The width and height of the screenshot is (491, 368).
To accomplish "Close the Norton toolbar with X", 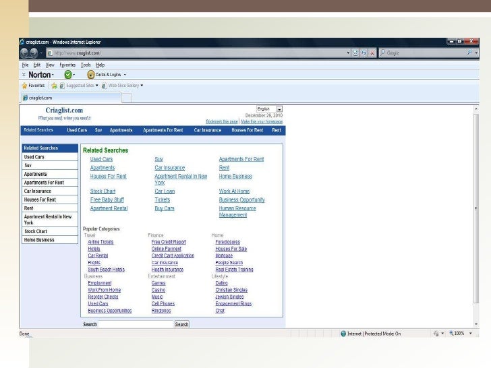I will 24,74.
